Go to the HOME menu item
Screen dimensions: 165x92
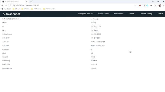tap(160, 14)
